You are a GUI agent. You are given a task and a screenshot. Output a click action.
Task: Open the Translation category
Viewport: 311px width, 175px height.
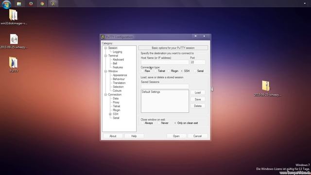click(x=119, y=83)
